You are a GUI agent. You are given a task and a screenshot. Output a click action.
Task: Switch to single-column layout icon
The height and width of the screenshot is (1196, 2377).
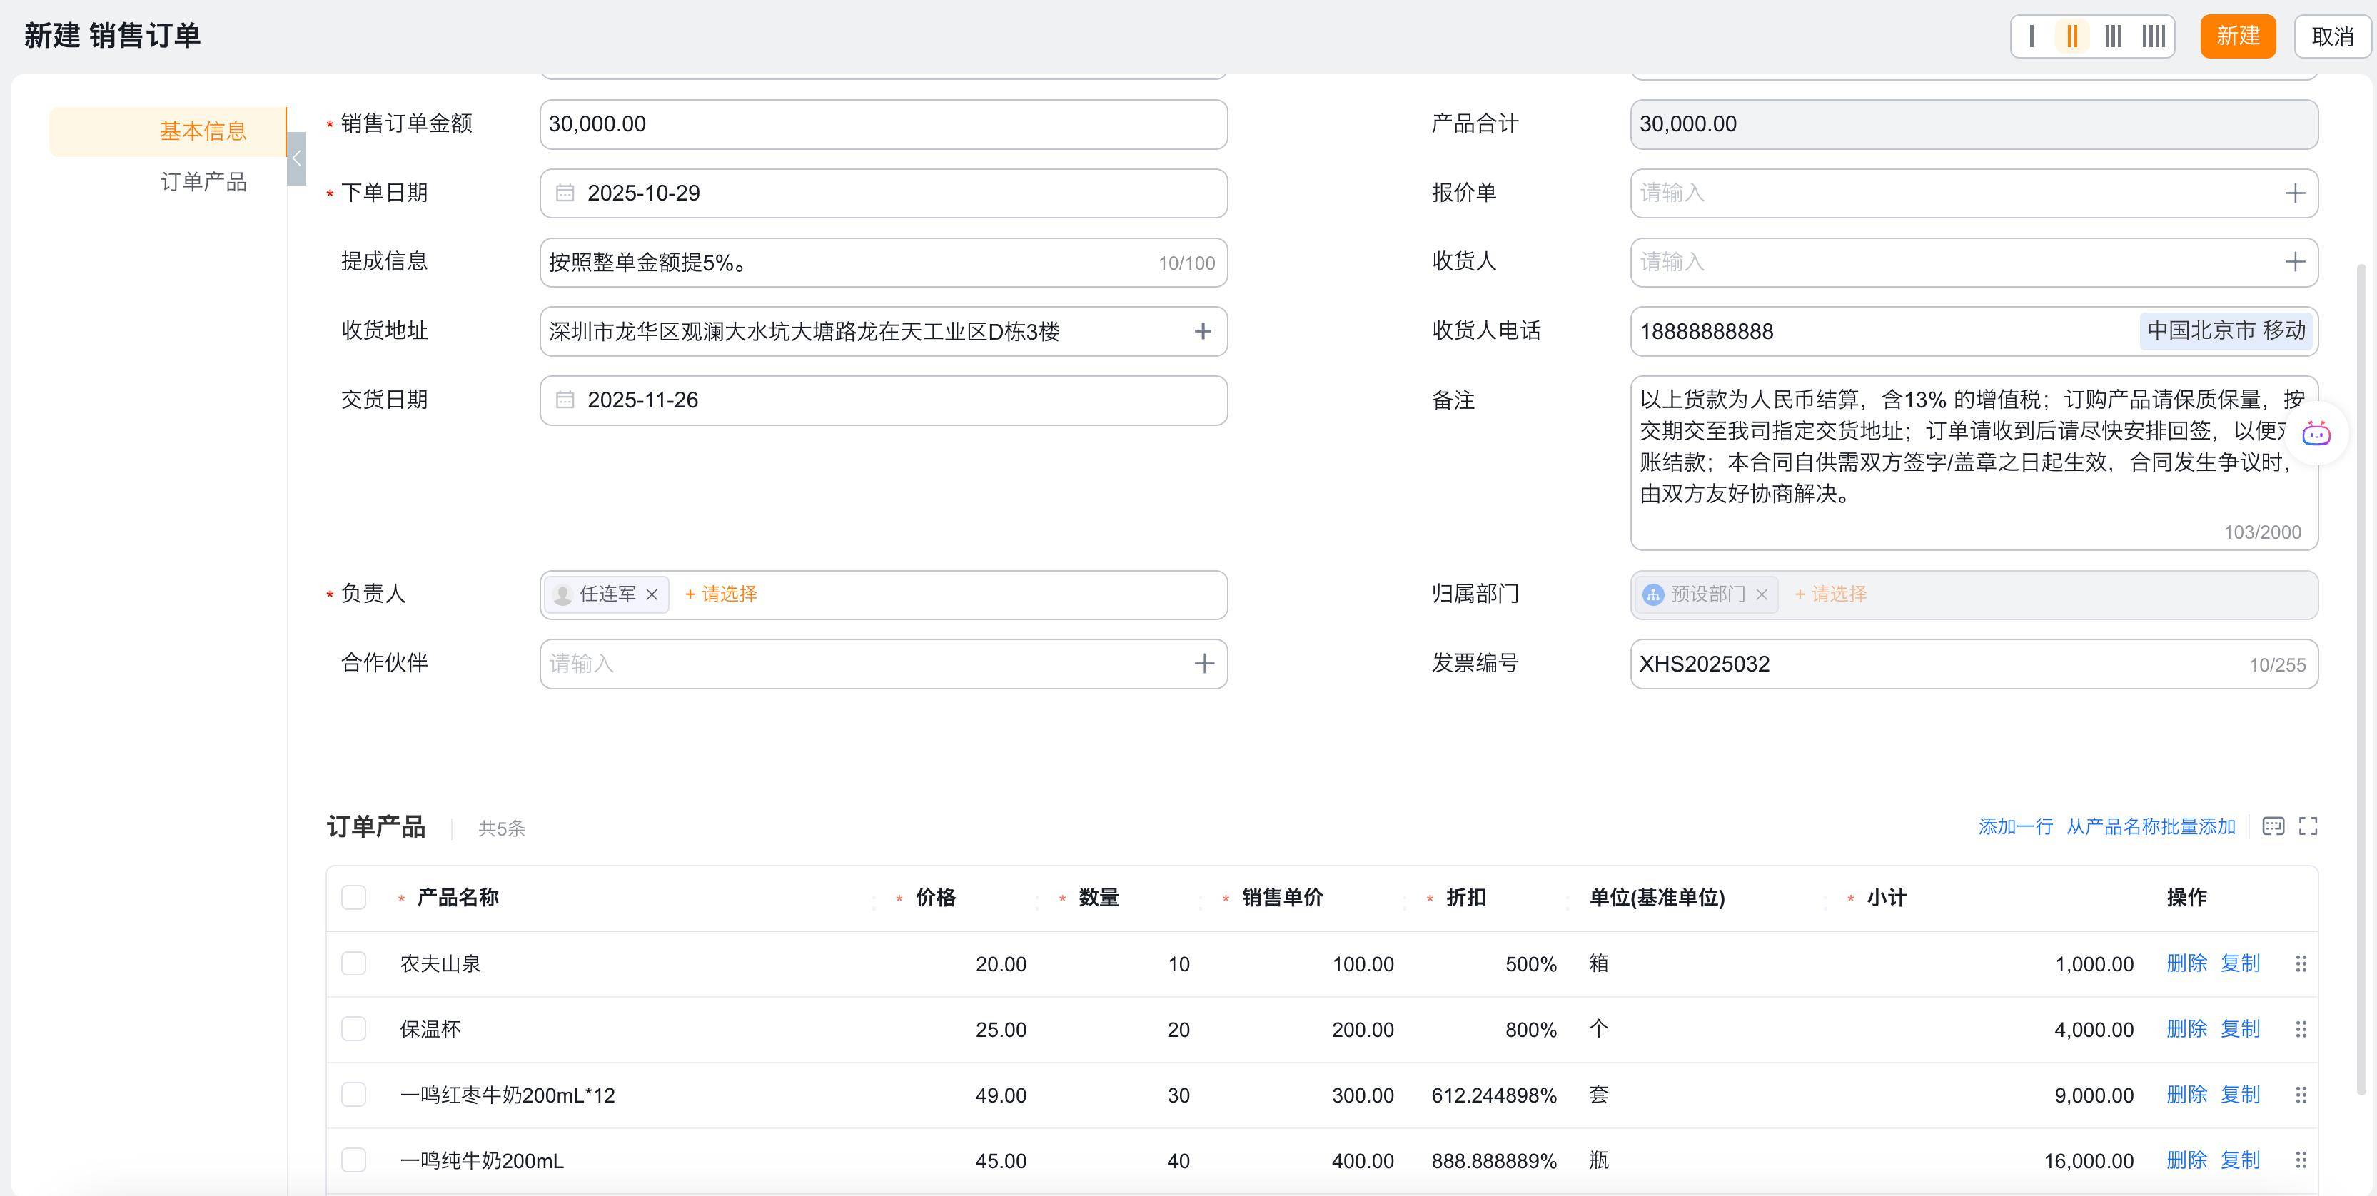point(2032,36)
